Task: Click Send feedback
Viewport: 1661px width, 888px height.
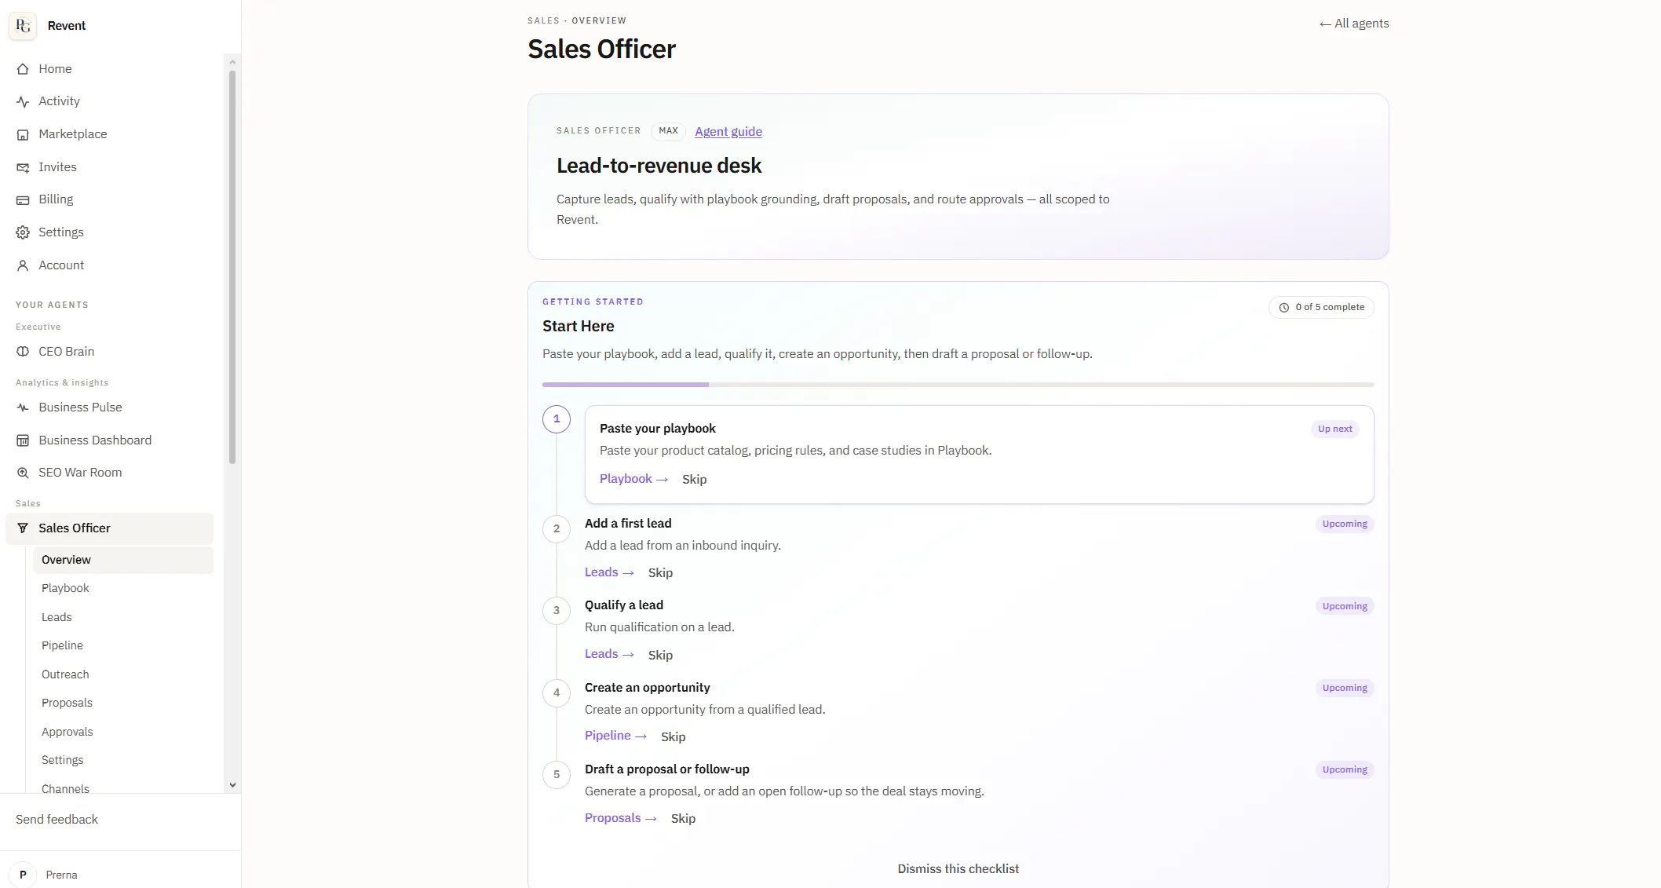Action: (x=57, y=819)
